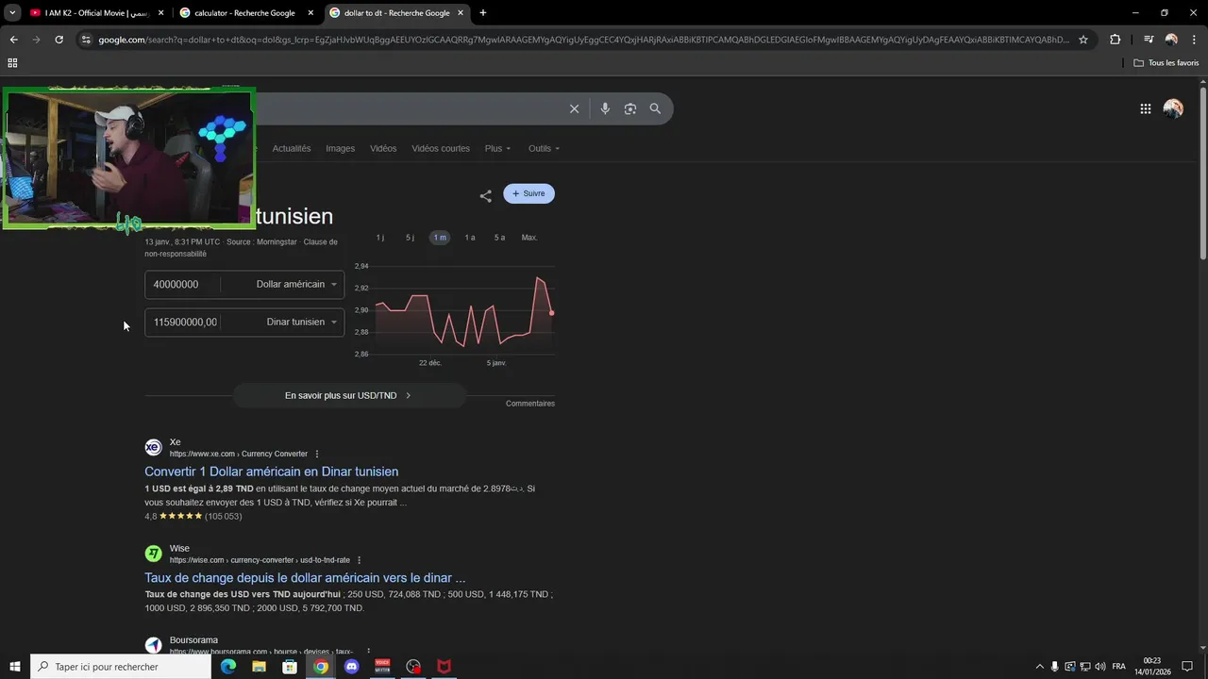Screen dimensions: 1208x679
Task: Select Images search filter
Action: (341, 149)
